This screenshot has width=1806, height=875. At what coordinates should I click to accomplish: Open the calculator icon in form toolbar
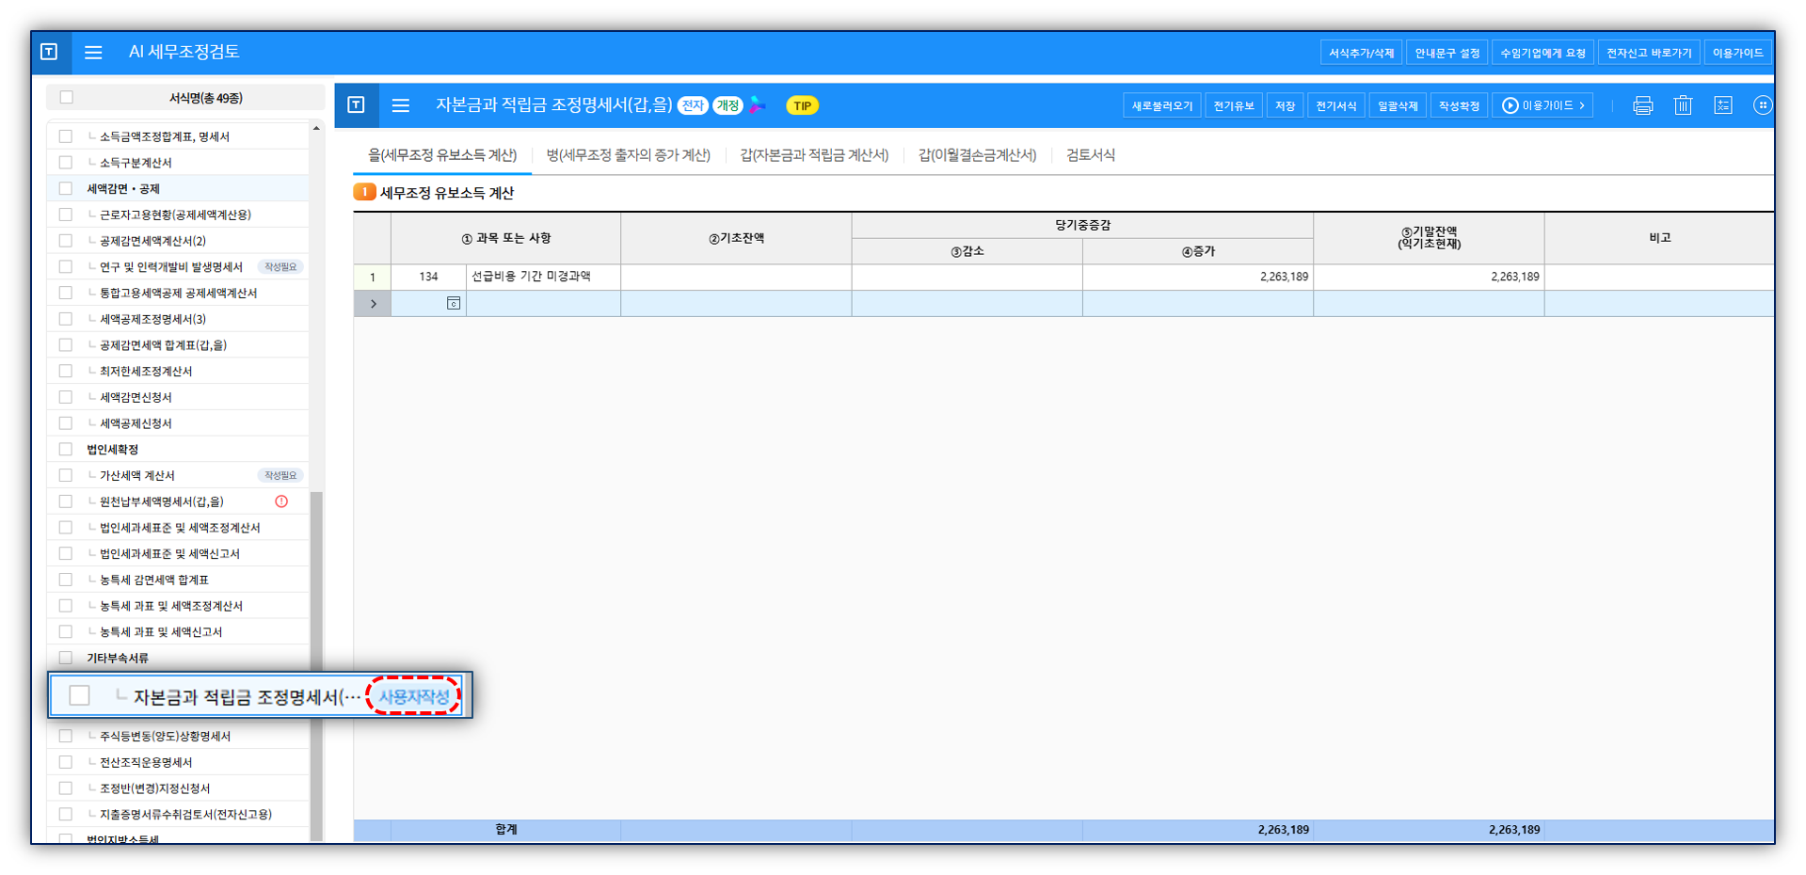[1722, 105]
